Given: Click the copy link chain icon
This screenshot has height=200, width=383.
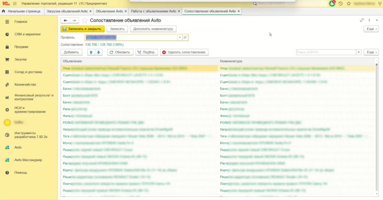Looking at the screenshot, I should [x=362, y=20].
